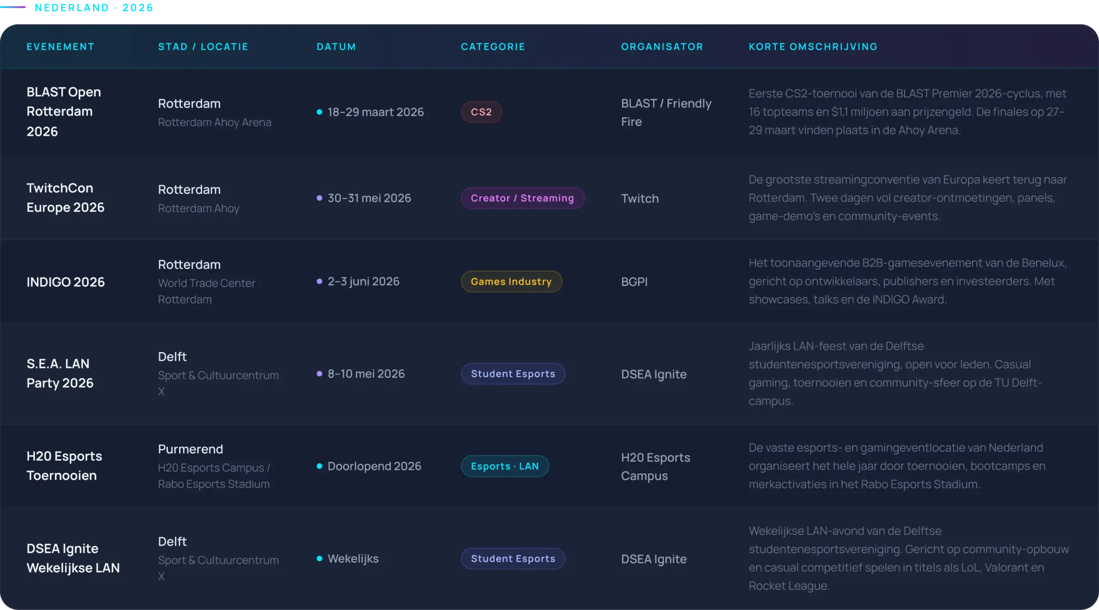Click the CS2 category tag
Image resolution: width=1099 pixels, height=610 pixels.
pyautogui.click(x=481, y=112)
